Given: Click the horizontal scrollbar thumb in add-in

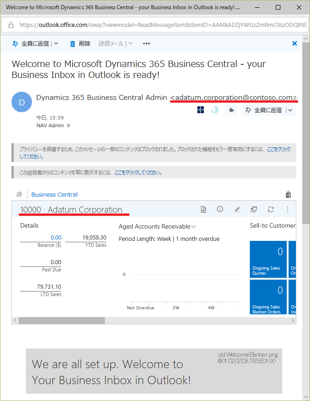Looking at the screenshot, I should (x=62, y=320).
